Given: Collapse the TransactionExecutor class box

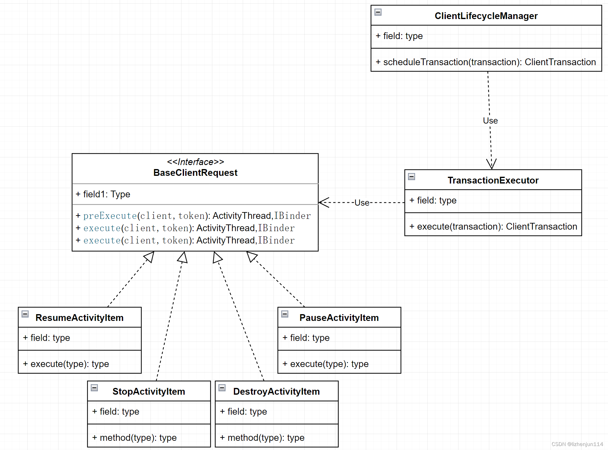Looking at the screenshot, I should point(411,176).
